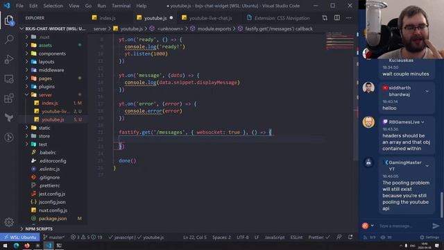Image resolution: width=444 pixels, height=250 pixels.
Task: Click the unsaved dot on youtube.js tab
Action: click(171, 18)
